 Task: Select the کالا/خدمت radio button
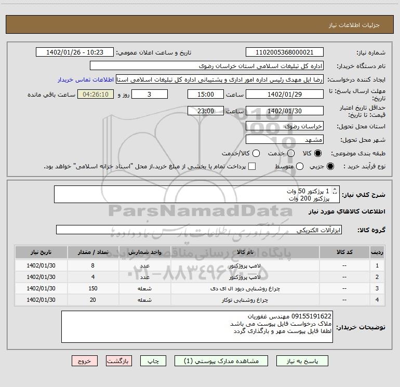256,153
